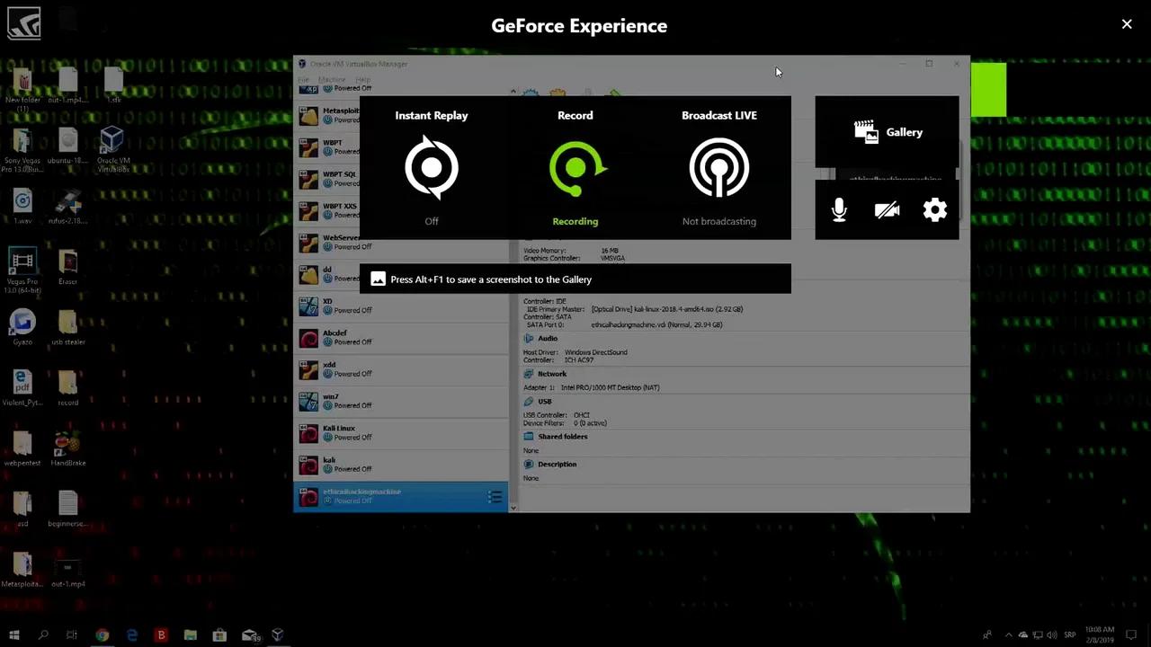This screenshot has height=647, width=1151.
Task: Open the Action Center notifications icon
Action: pyautogui.click(x=1131, y=634)
